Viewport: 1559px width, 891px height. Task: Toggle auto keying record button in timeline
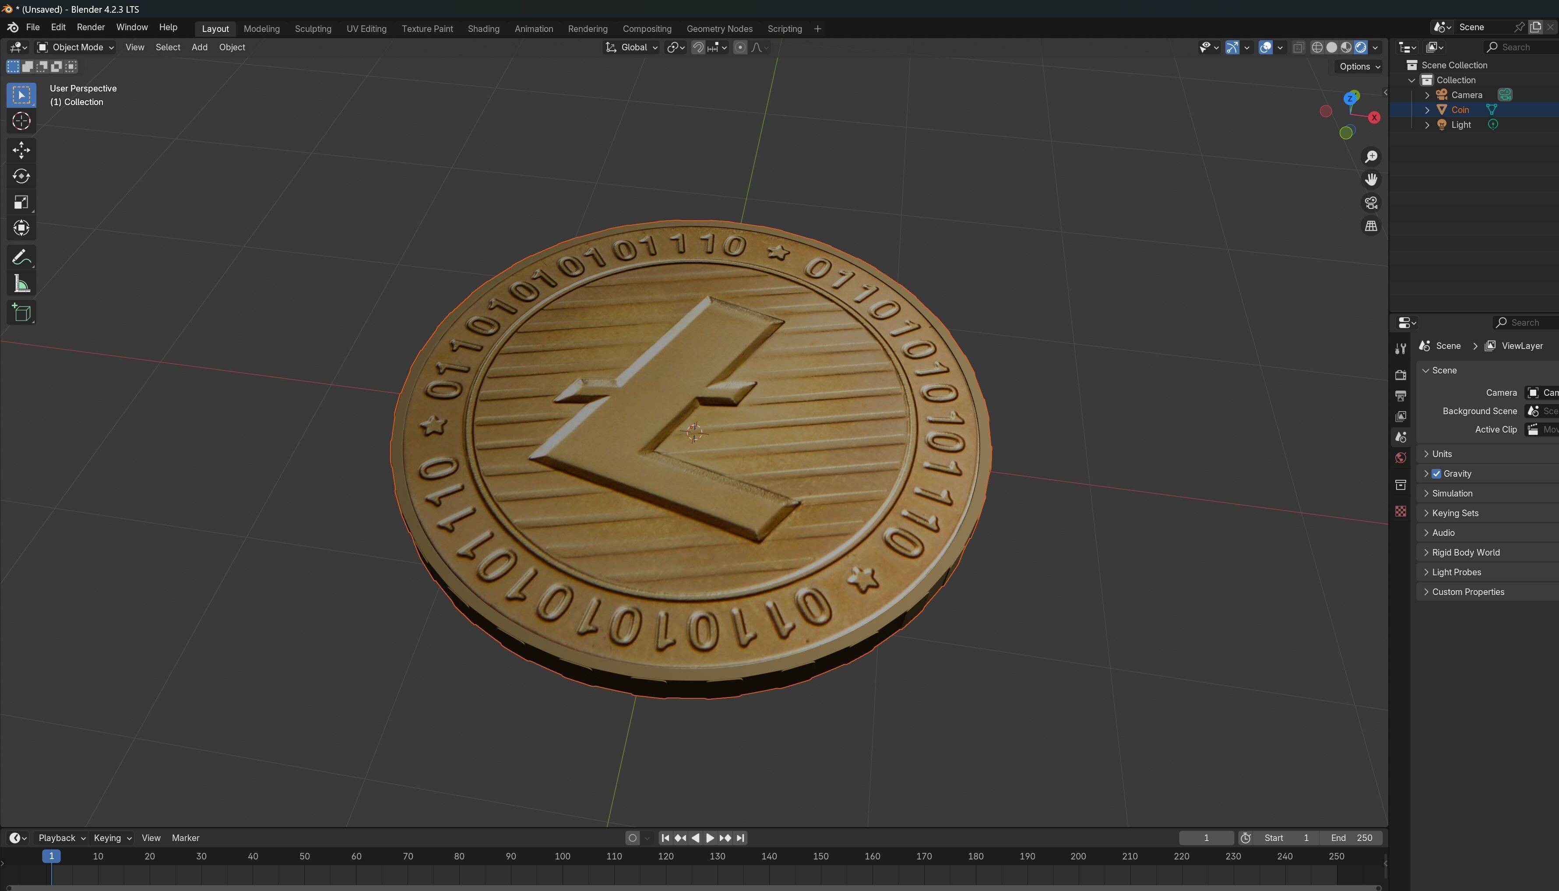tap(633, 838)
